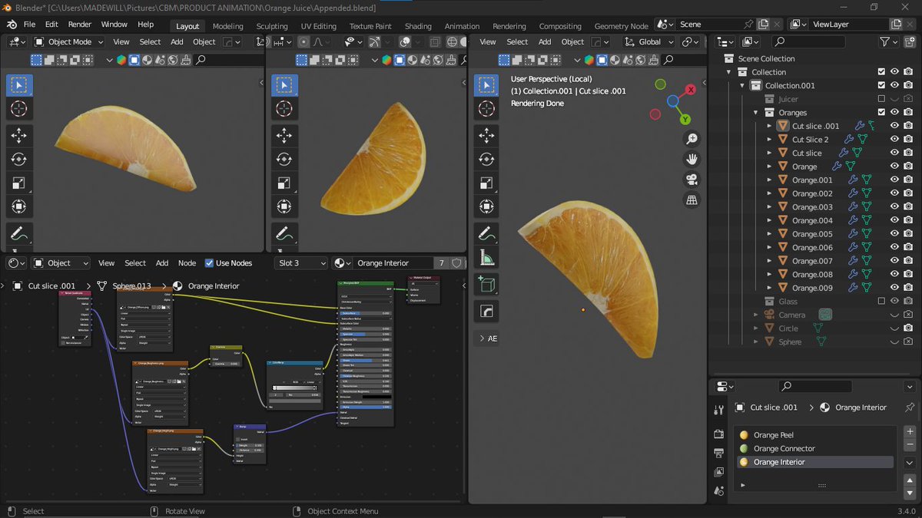The width and height of the screenshot is (922, 518).
Task: Select the Move tool in the left viewport
Action: tap(19, 136)
